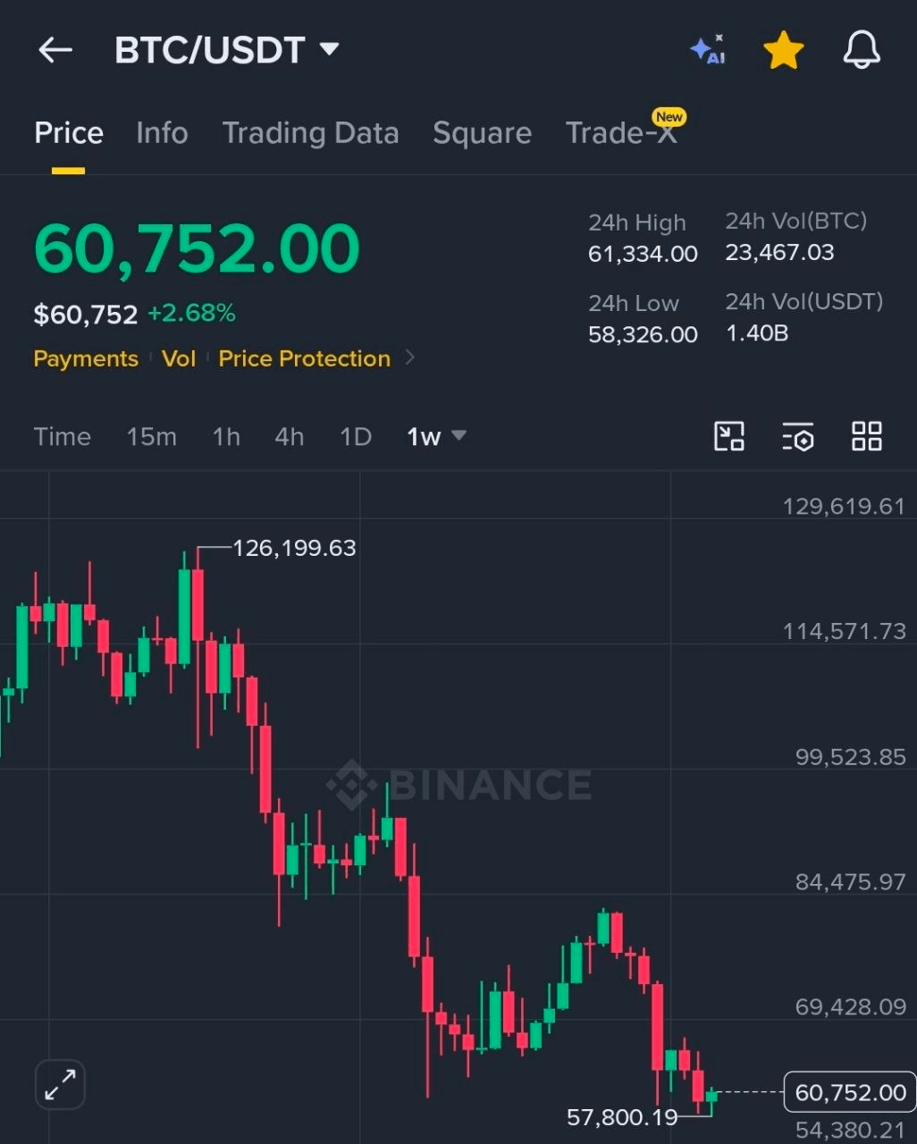Expand the Price Protection chevron
The width and height of the screenshot is (917, 1144).
coord(410,358)
